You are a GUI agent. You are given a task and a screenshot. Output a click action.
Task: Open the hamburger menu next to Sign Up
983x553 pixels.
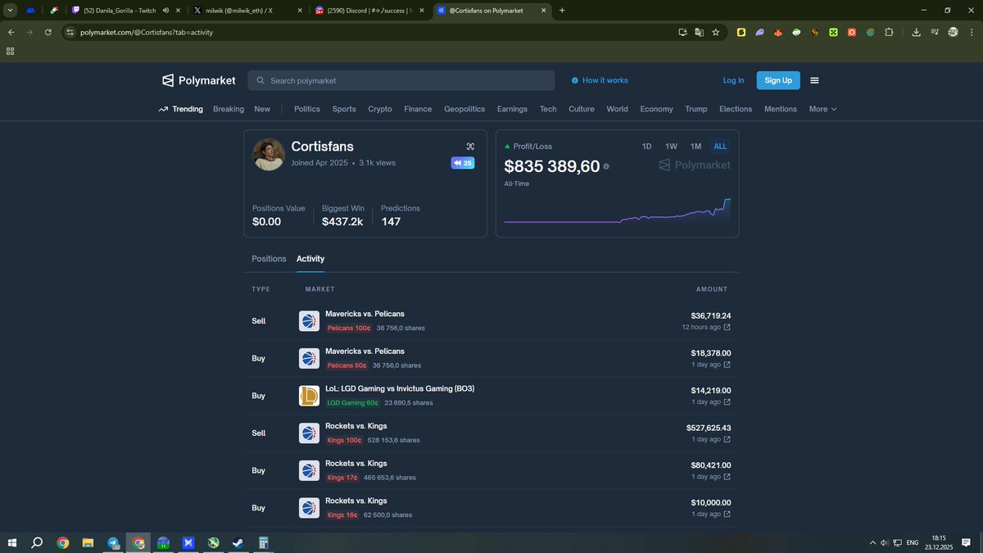814,80
